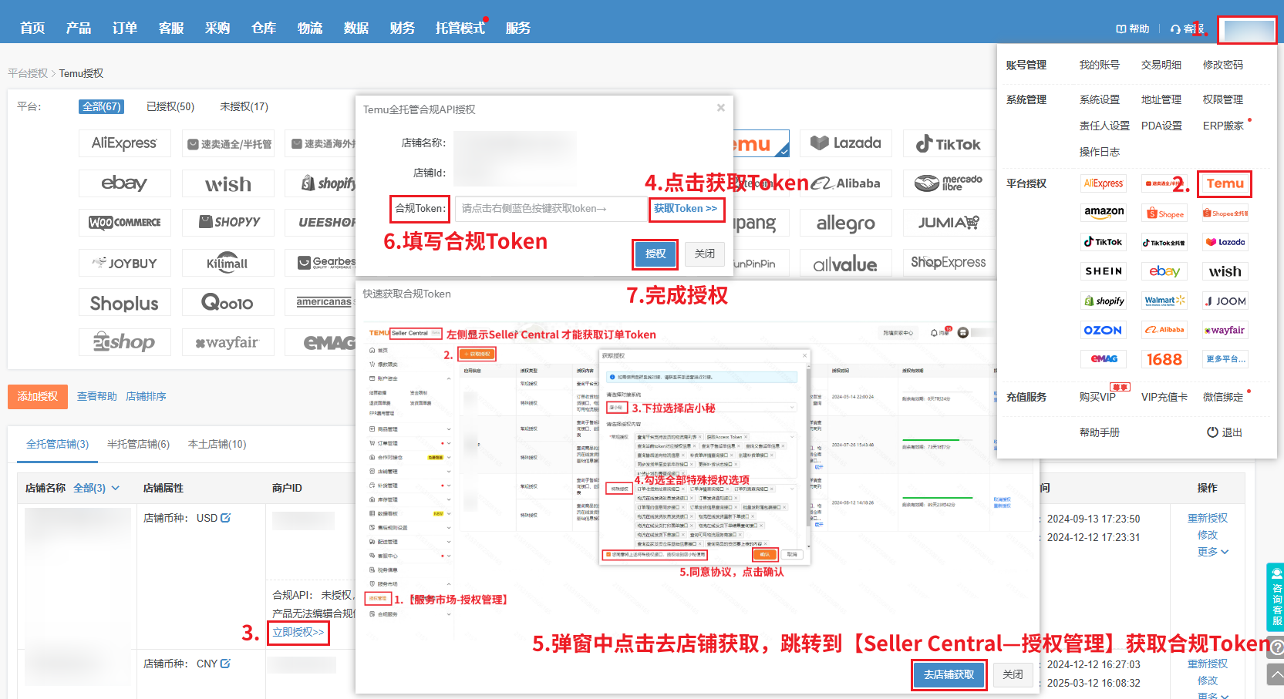The width and height of the screenshot is (1284, 699).
Task: Expand 更多 for the 2024-09-13 store row
Action: (x=1213, y=552)
